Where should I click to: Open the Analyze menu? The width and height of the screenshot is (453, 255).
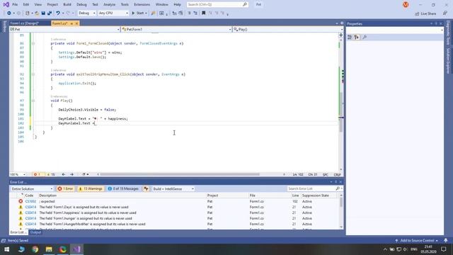point(109,5)
